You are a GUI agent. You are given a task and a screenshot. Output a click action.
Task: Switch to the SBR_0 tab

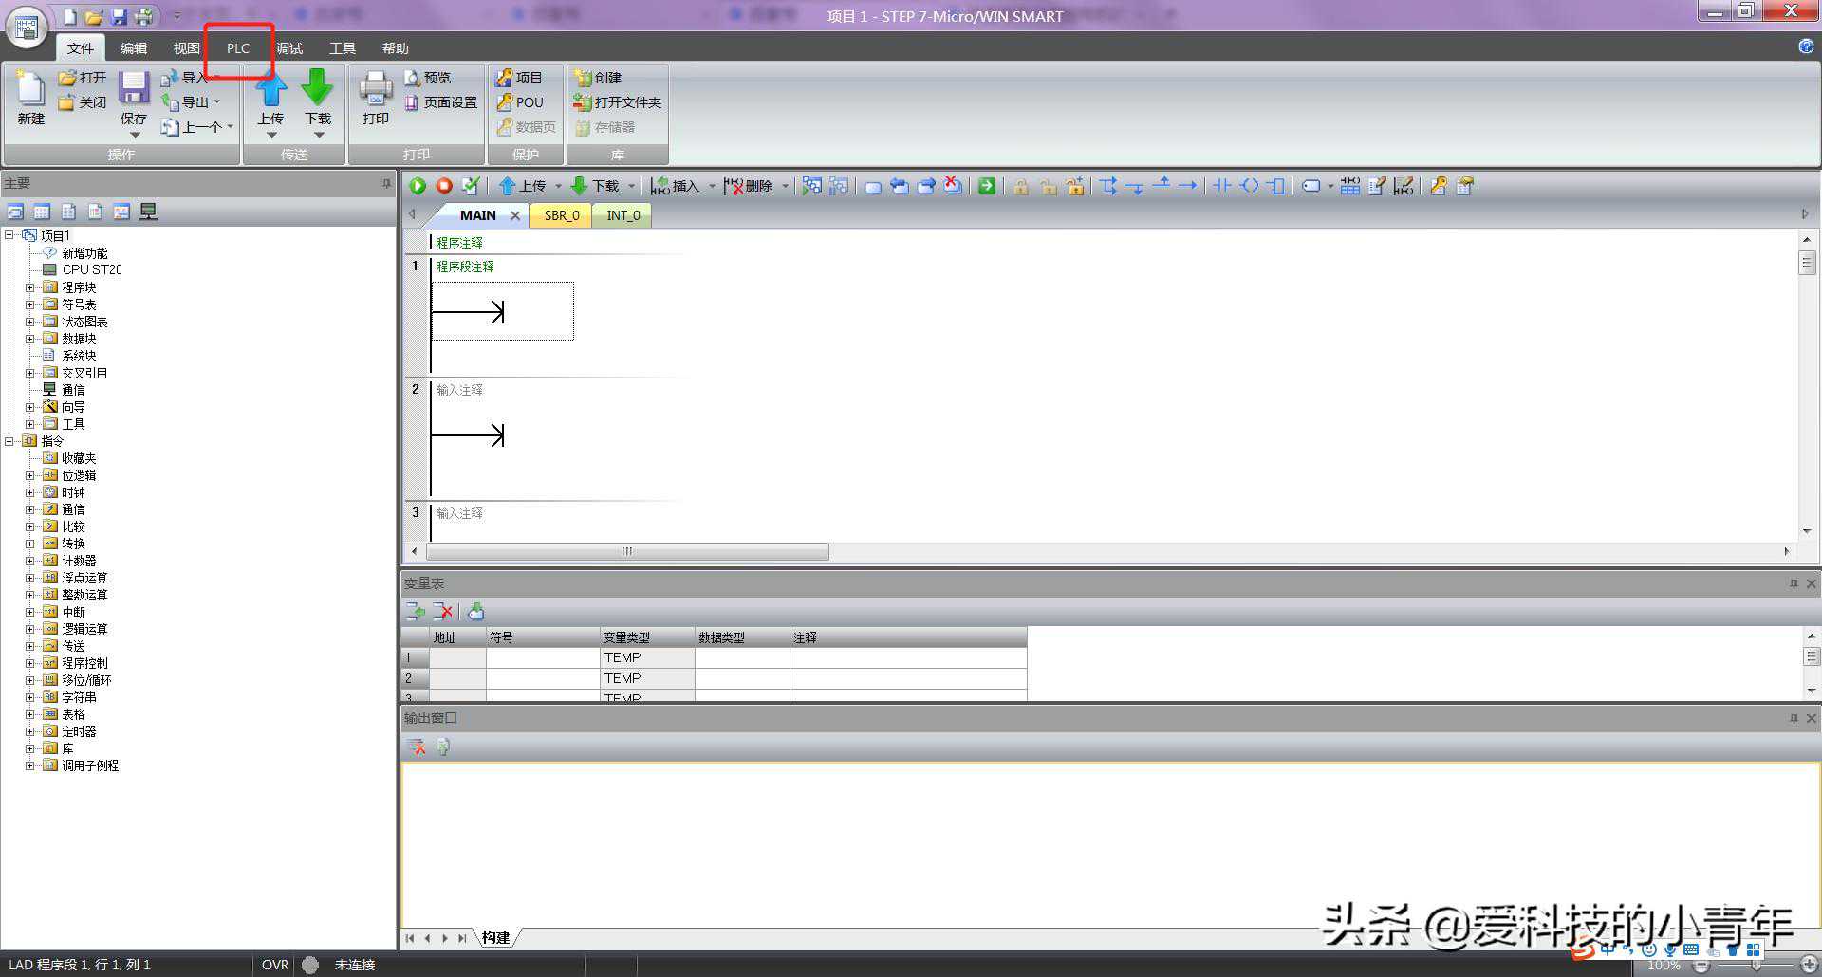561,215
